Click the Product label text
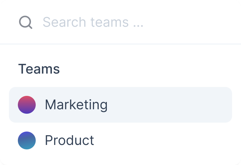The width and height of the screenshot is (241, 165). pyautogui.click(x=70, y=140)
